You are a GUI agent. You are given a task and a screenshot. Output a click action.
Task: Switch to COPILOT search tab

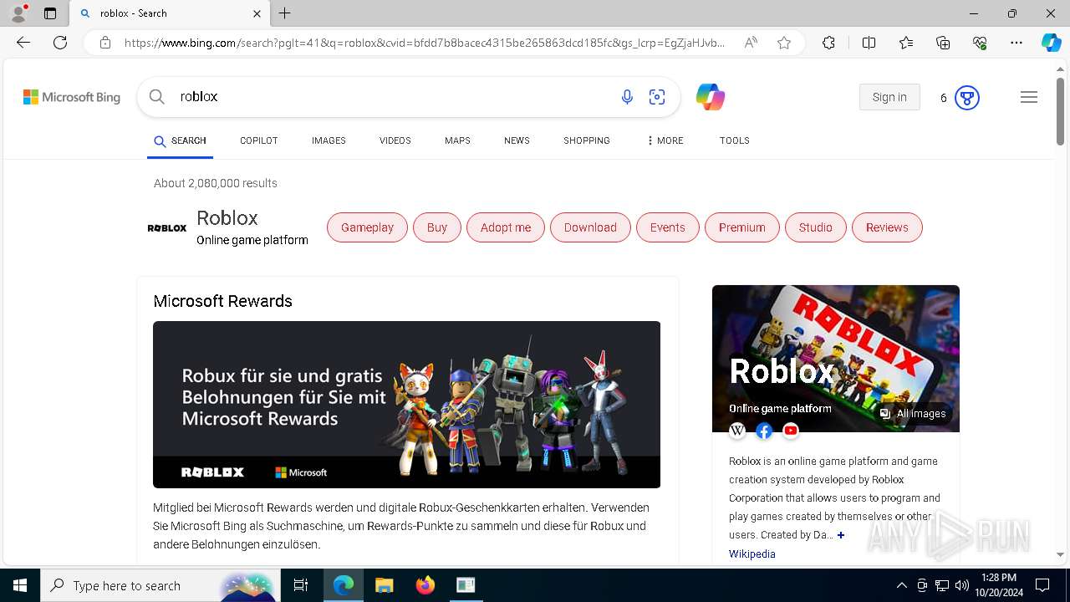click(x=259, y=140)
